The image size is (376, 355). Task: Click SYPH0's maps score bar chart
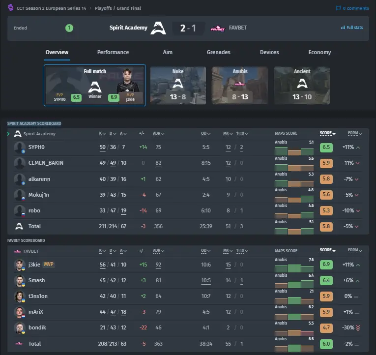294,151
